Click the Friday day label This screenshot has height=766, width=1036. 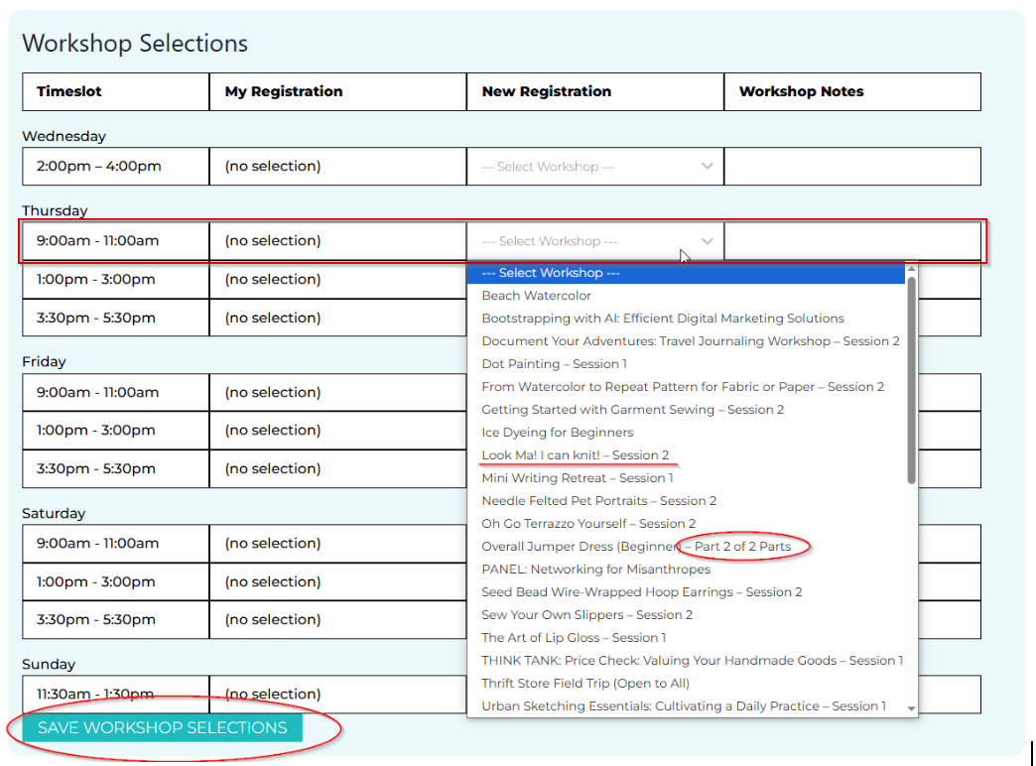tap(45, 362)
